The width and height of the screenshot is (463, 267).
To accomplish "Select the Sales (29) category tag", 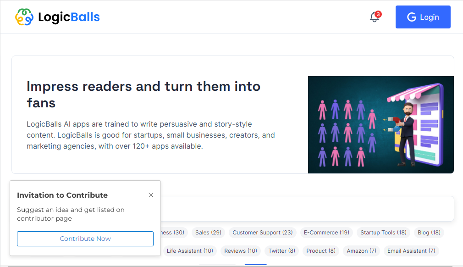I will pyautogui.click(x=208, y=233).
